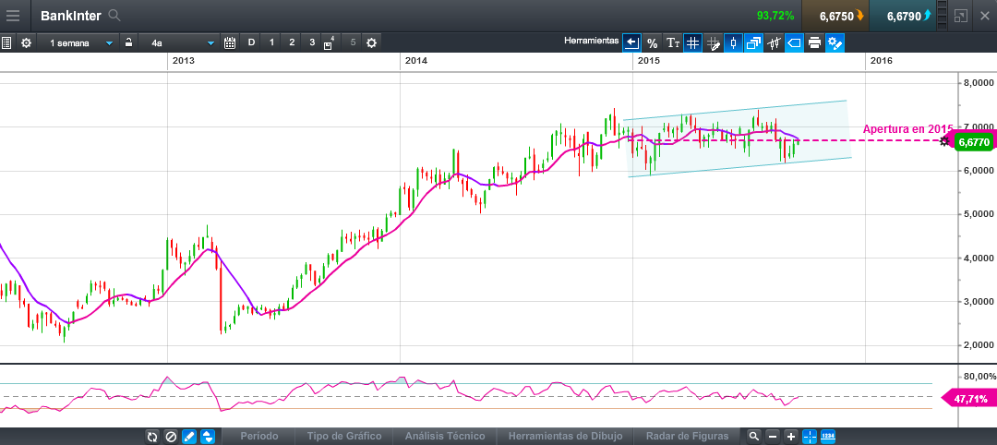The width and height of the screenshot is (997, 445).
Task: Open the hamburger menu next to BankInter
Action: point(13,16)
